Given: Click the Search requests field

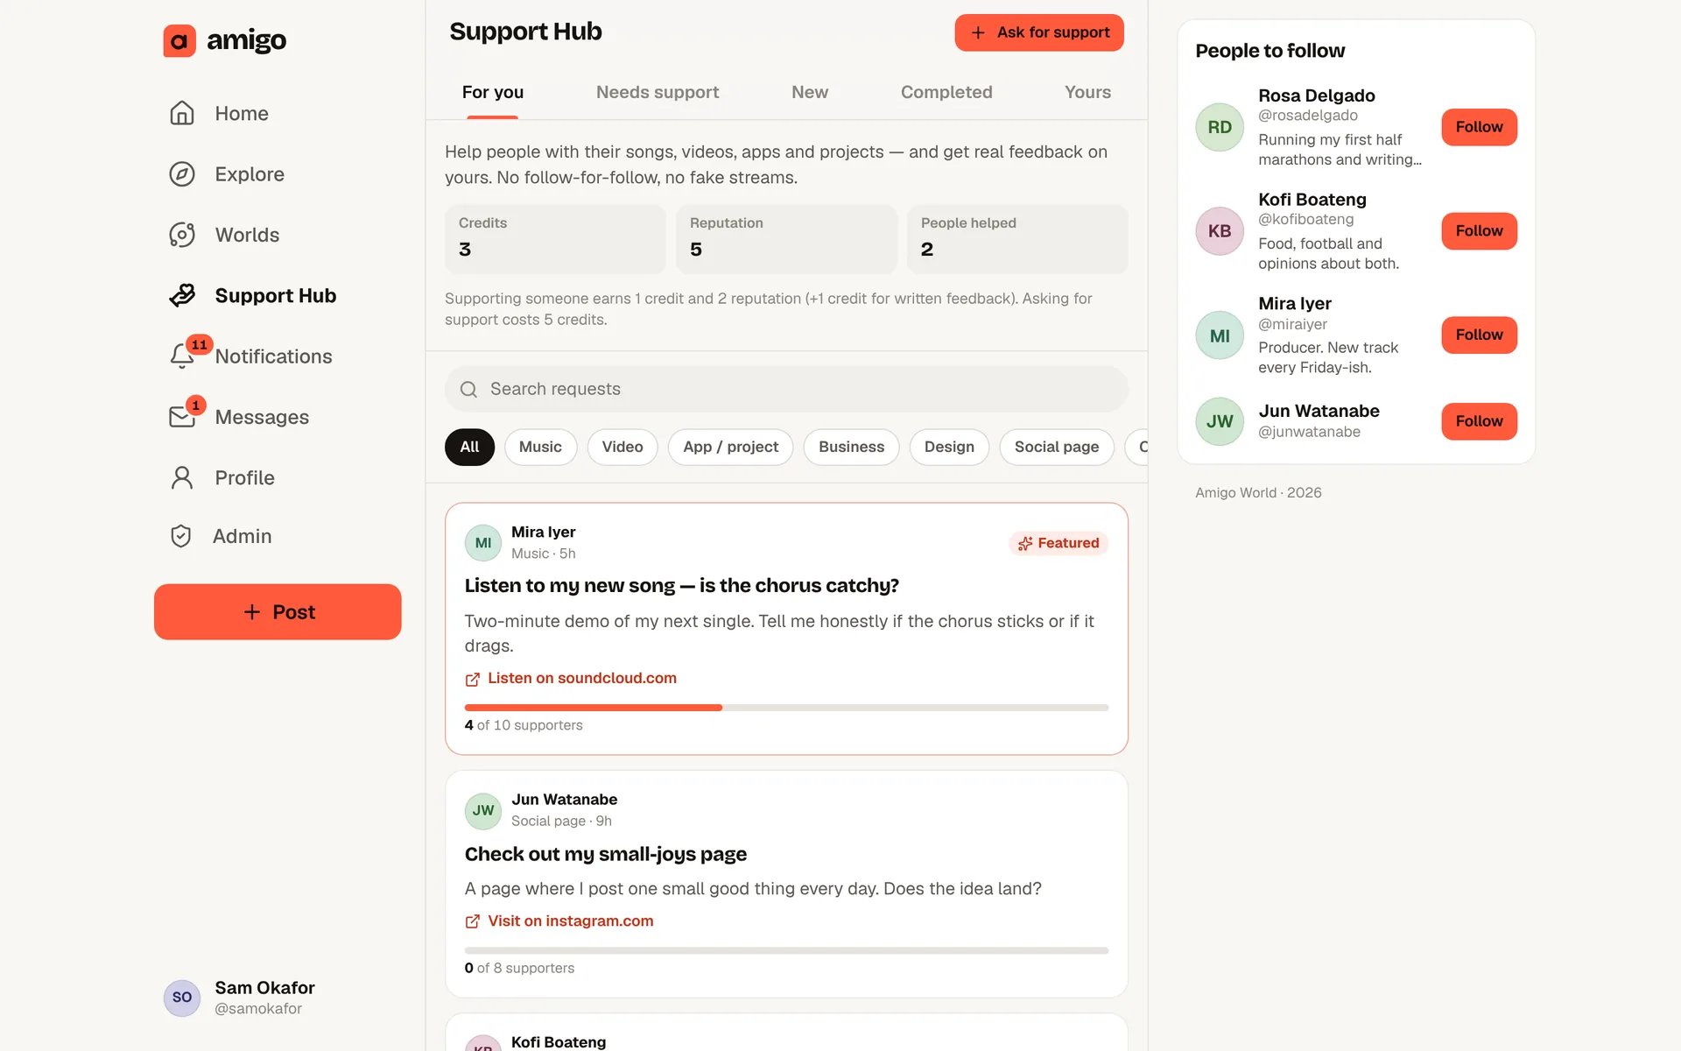Looking at the screenshot, I should [786, 389].
